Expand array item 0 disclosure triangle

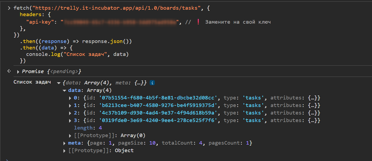(71, 98)
